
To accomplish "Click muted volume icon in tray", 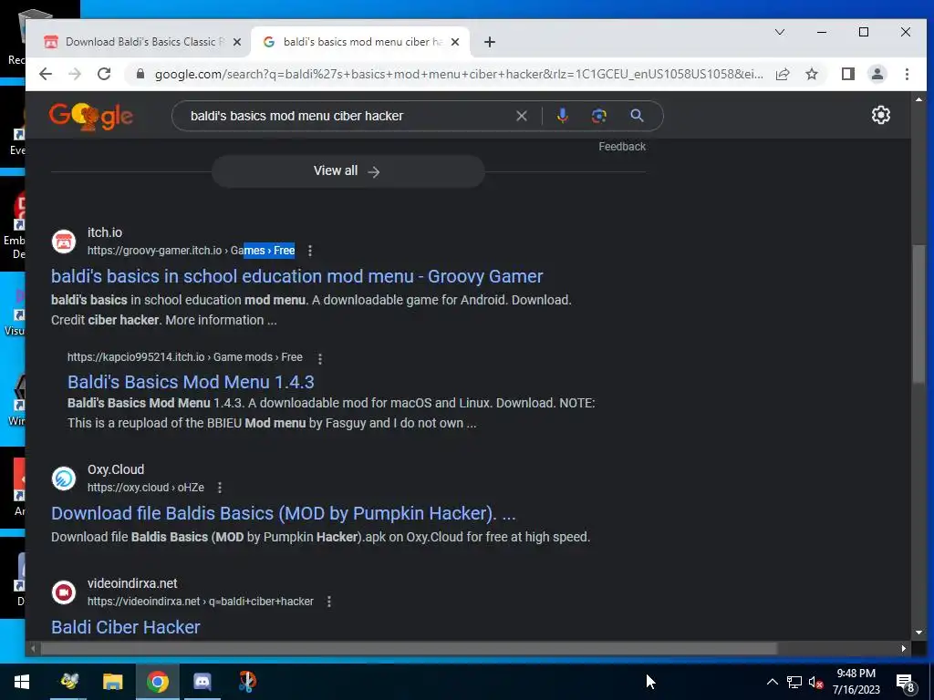I will pyautogui.click(x=815, y=682).
